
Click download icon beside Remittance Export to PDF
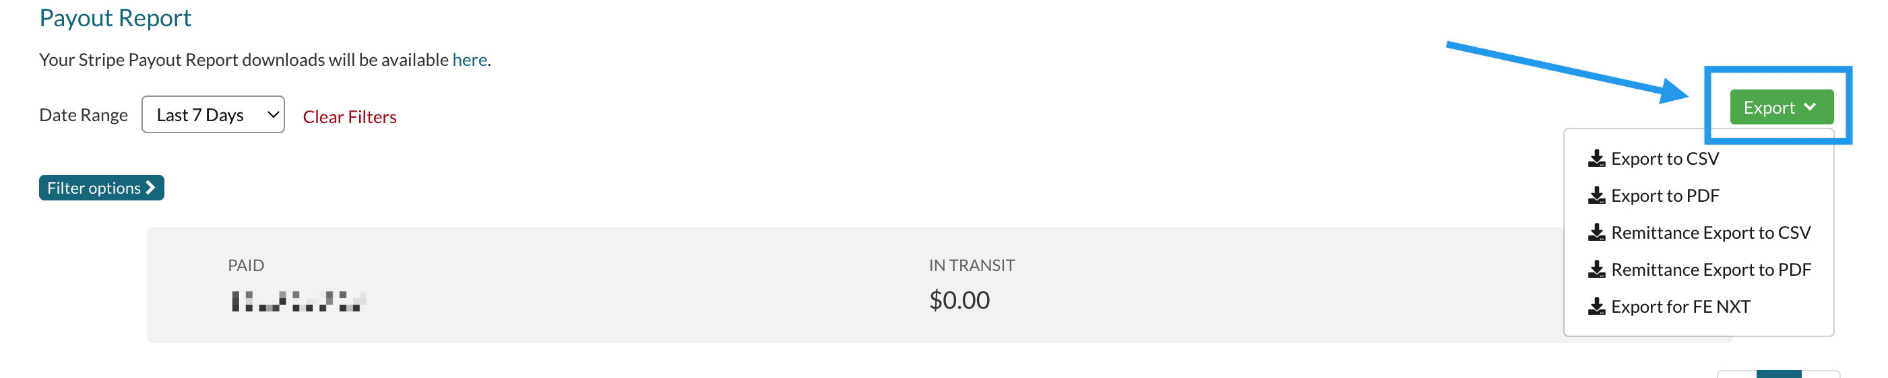(x=1596, y=270)
